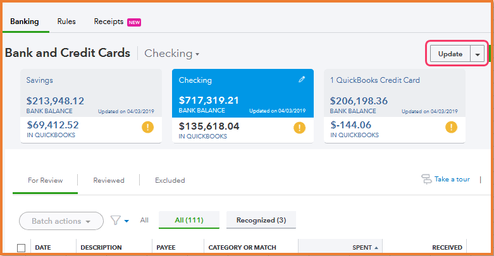Viewport: 494px width, 256px height.
Task: Select the Checking account card
Action: click(x=243, y=106)
